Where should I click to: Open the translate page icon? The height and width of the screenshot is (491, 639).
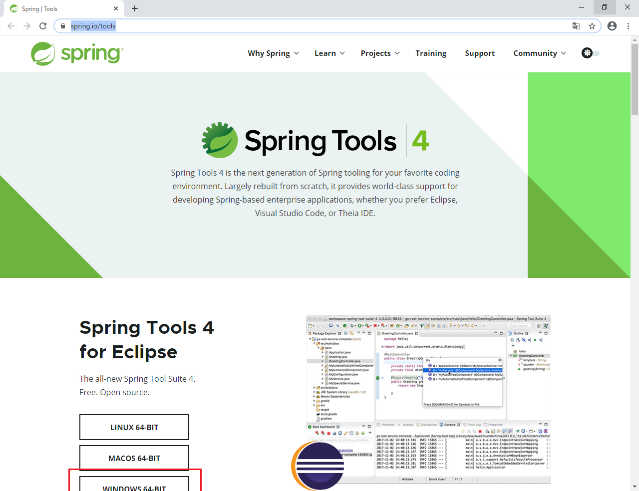click(x=576, y=26)
